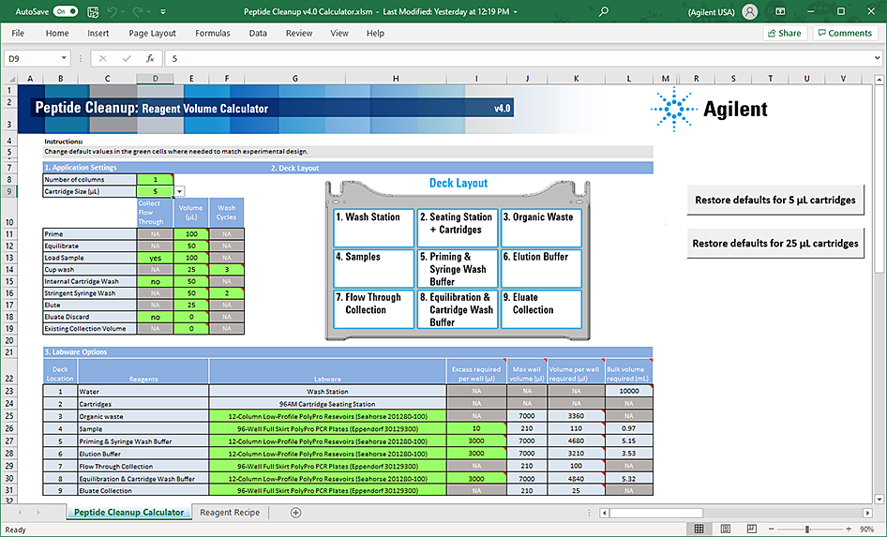Open the Page Layout tab
This screenshot has height=537, width=887.
point(152,34)
